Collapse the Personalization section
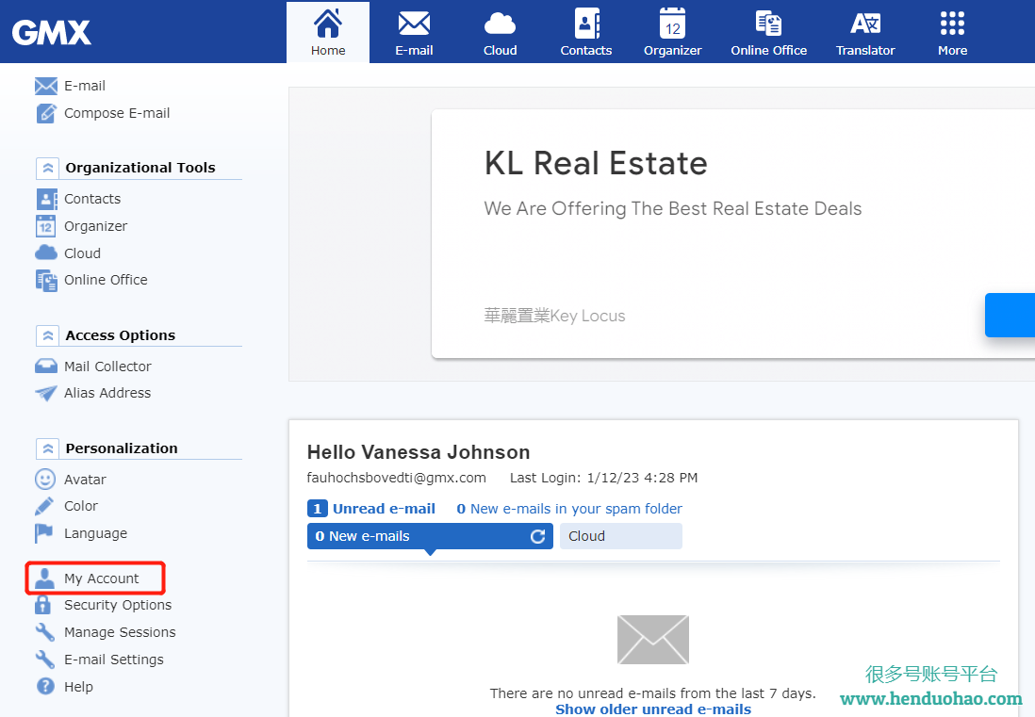The width and height of the screenshot is (1035, 717). point(47,448)
